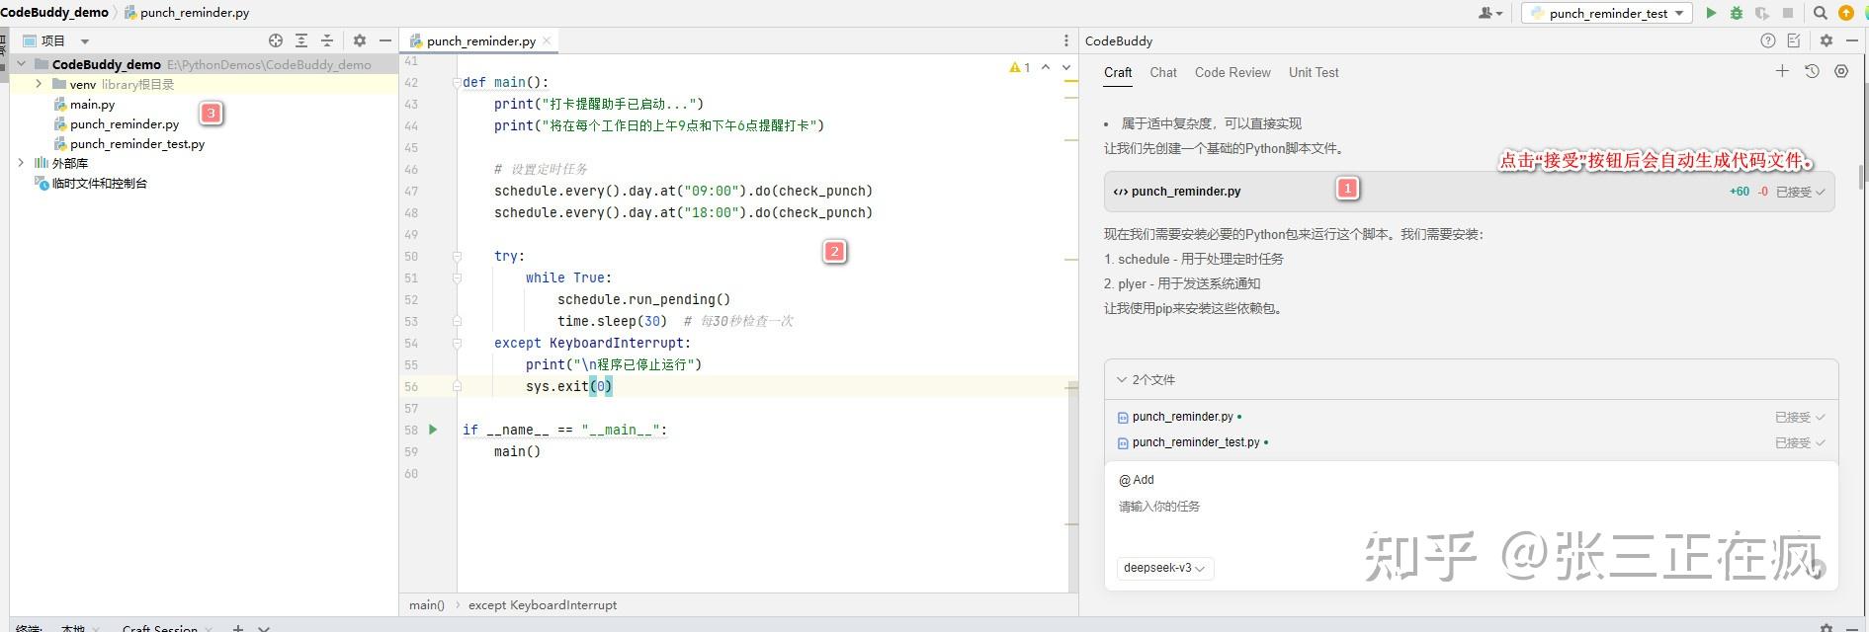
Task: Open punch_reminder.py in changed files list
Action: 1182,417
